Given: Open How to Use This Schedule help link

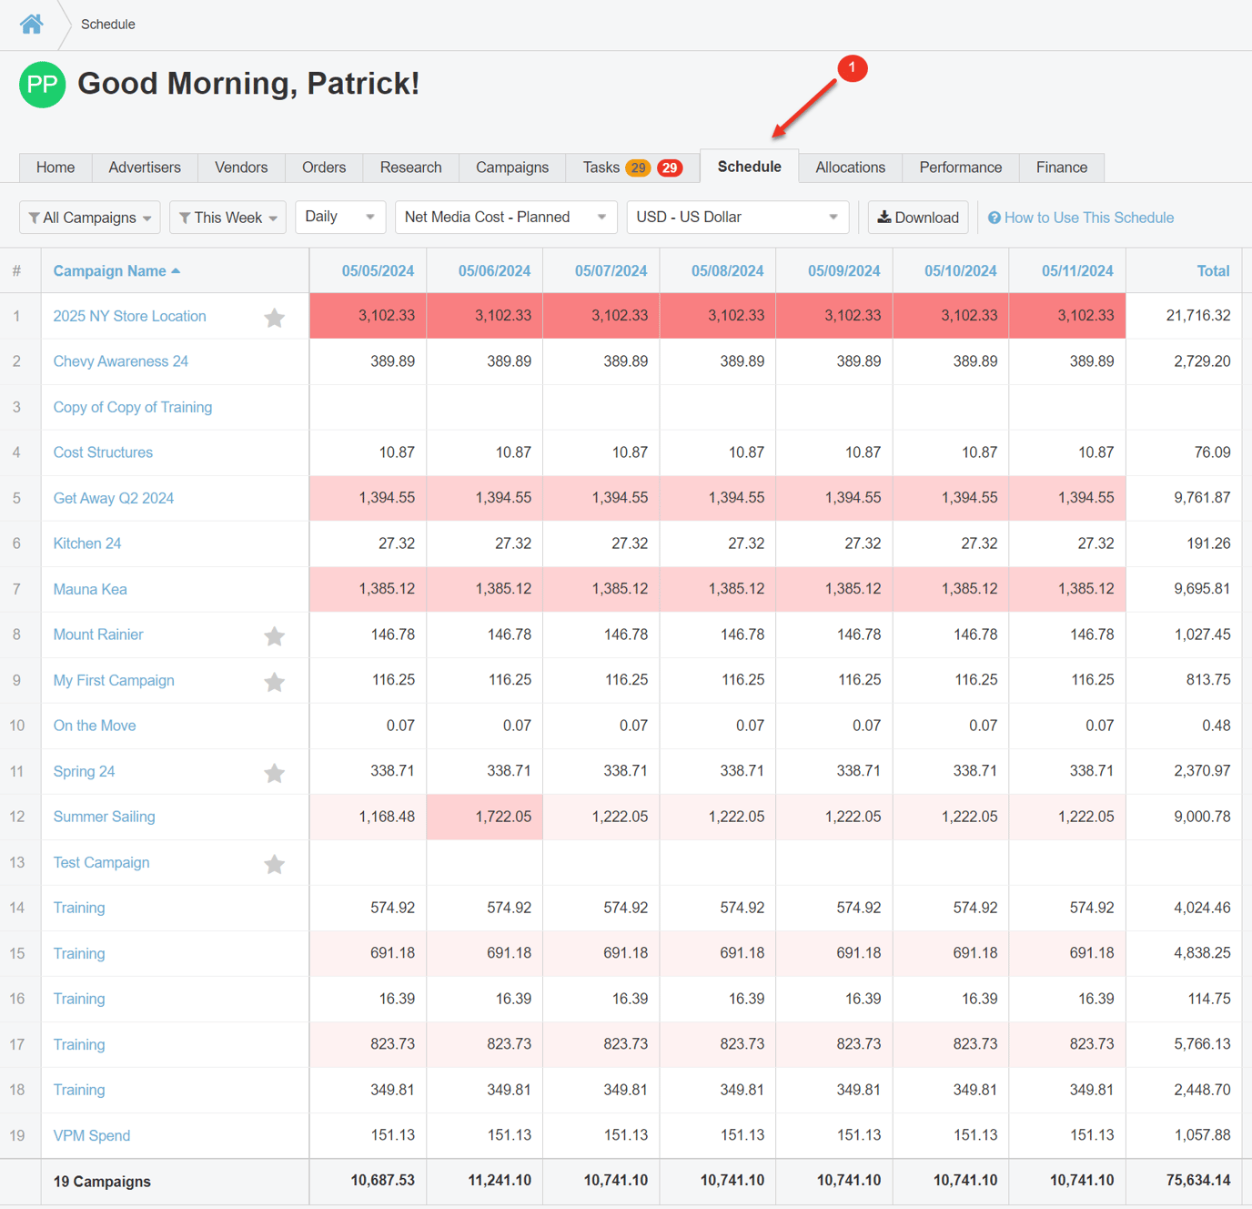Looking at the screenshot, I should 1081,218.
